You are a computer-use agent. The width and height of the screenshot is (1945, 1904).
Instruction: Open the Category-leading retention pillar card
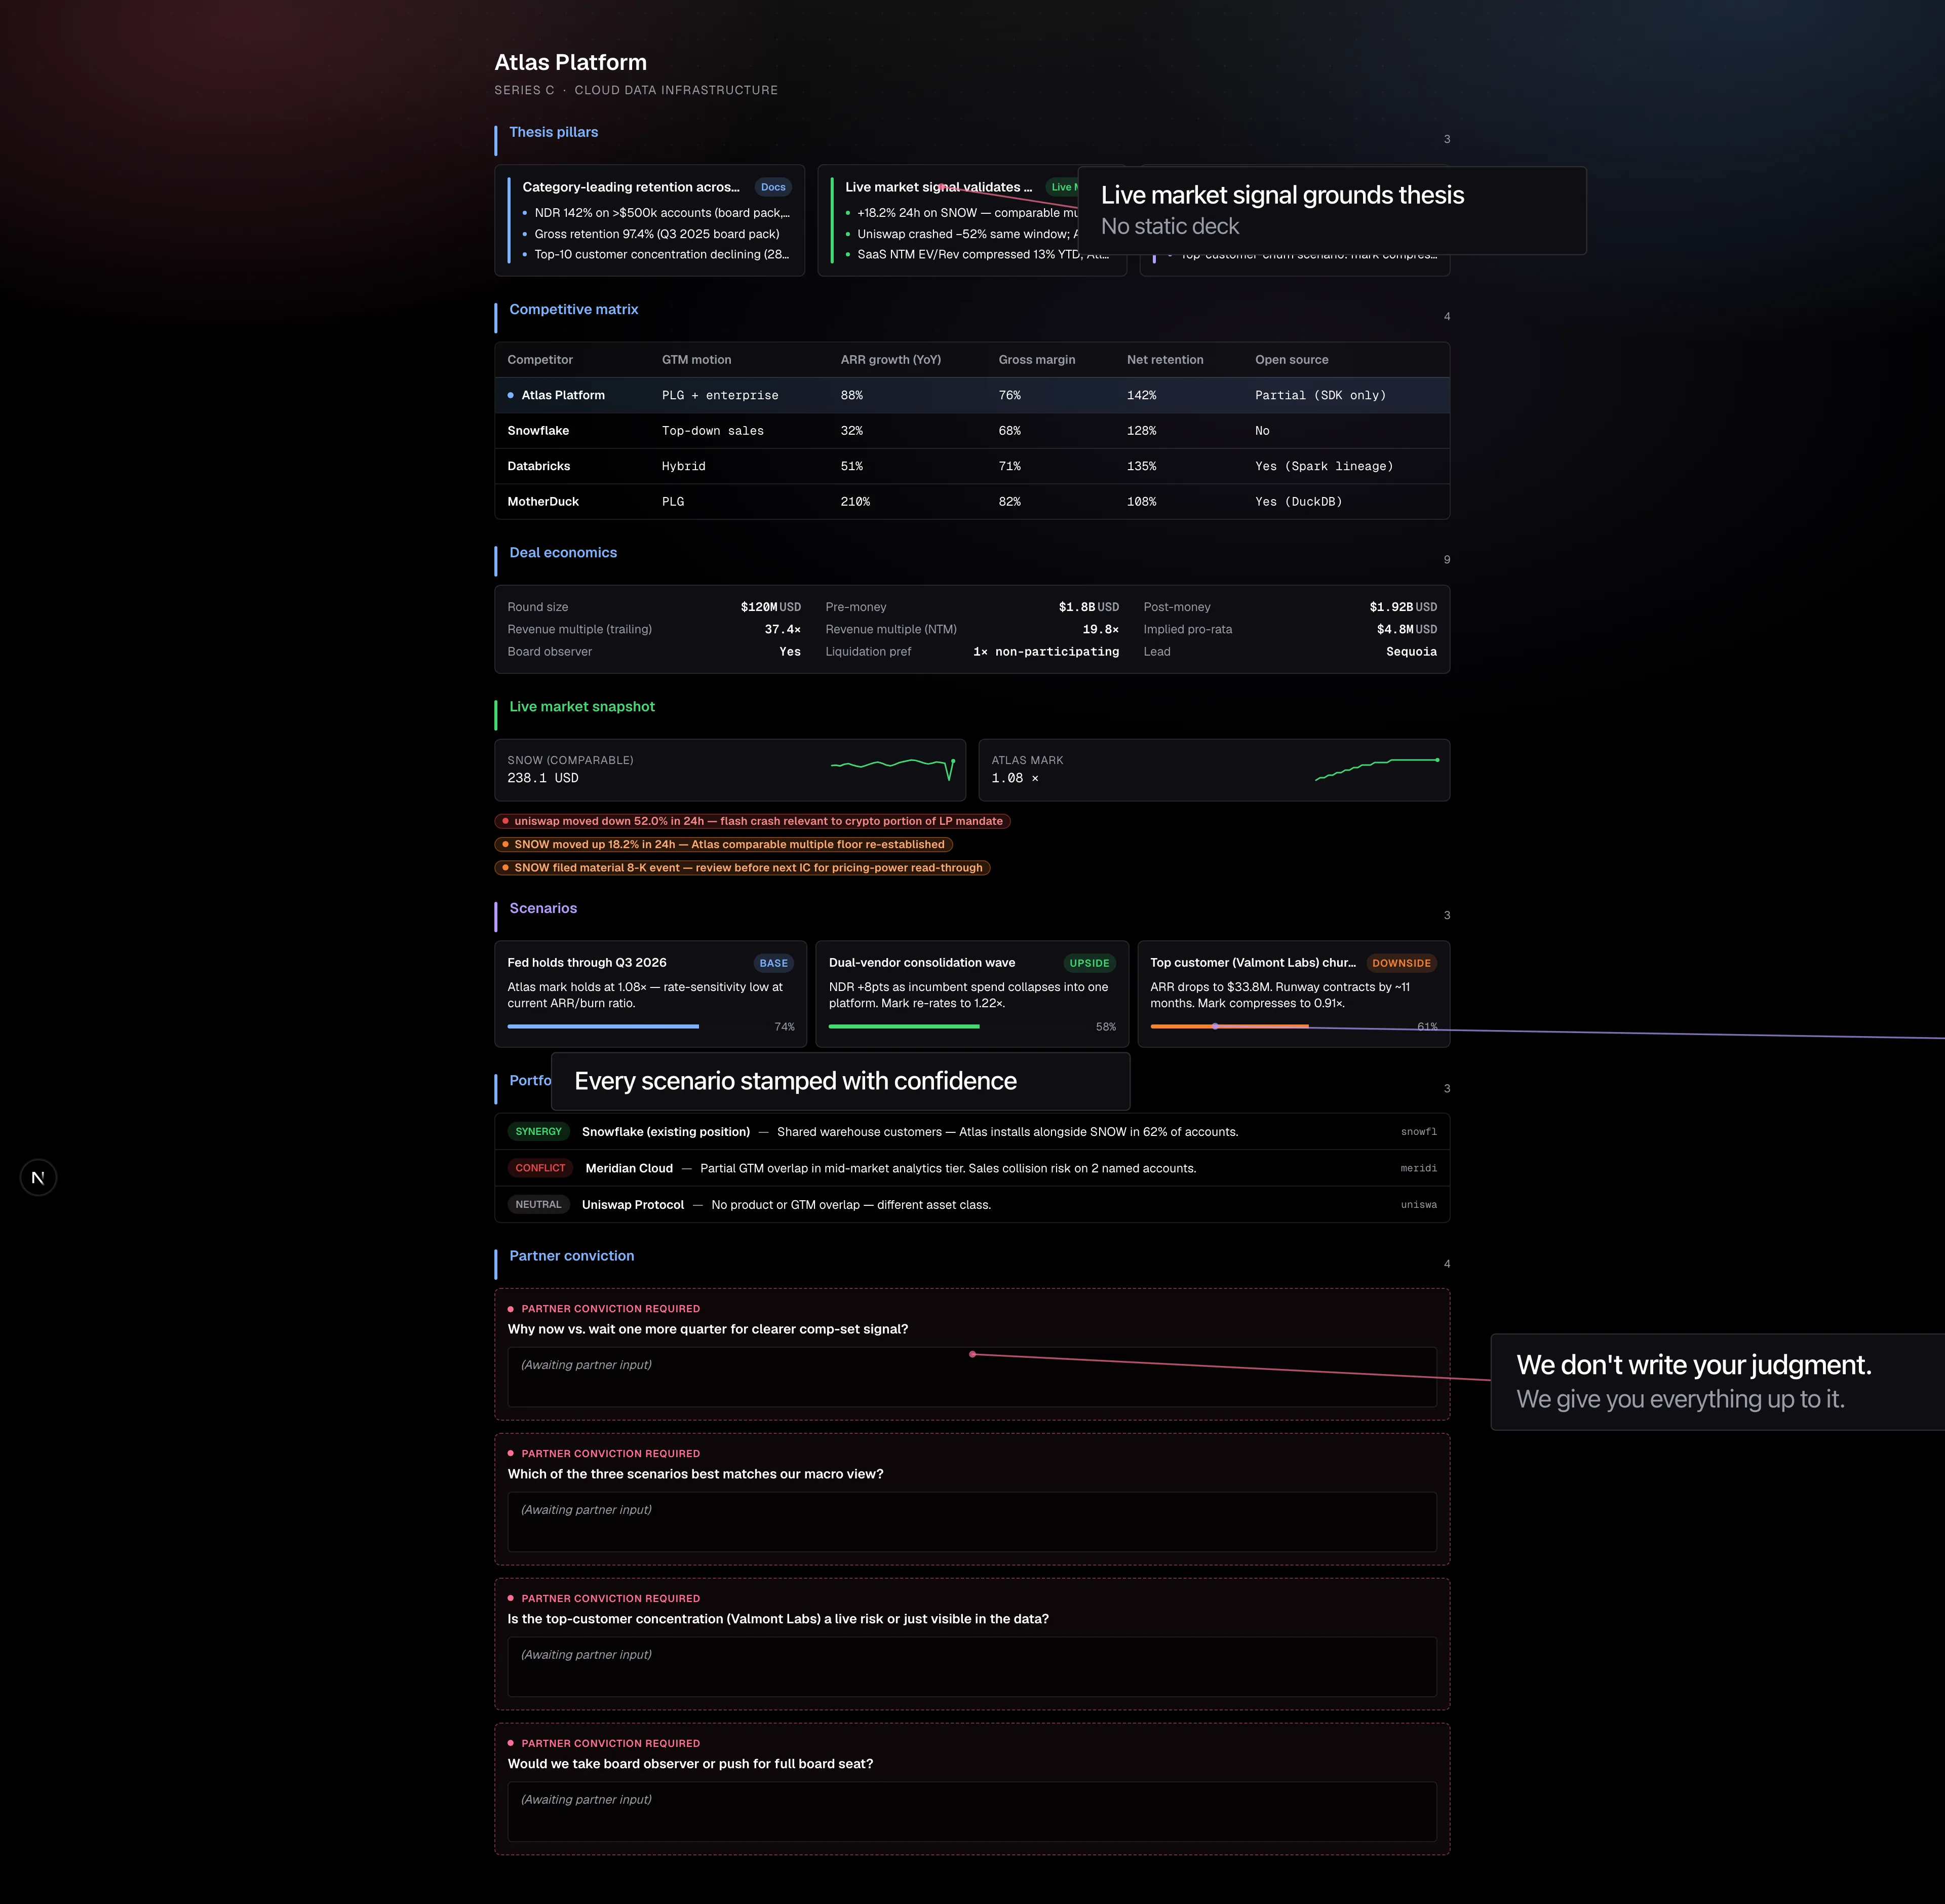(650, 220)
